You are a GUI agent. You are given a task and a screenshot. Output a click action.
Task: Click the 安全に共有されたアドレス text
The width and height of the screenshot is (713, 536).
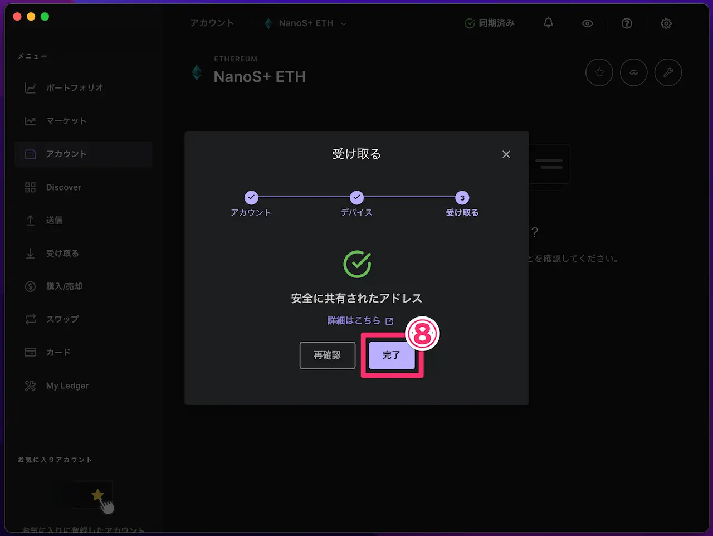coord(356,299)
